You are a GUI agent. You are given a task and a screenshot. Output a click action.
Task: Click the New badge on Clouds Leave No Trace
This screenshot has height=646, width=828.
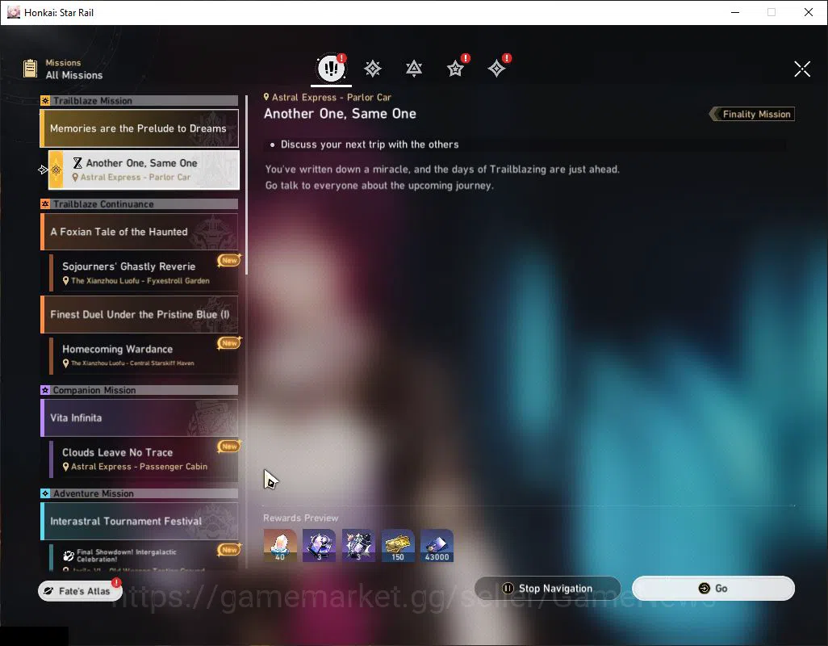[229, 447]
